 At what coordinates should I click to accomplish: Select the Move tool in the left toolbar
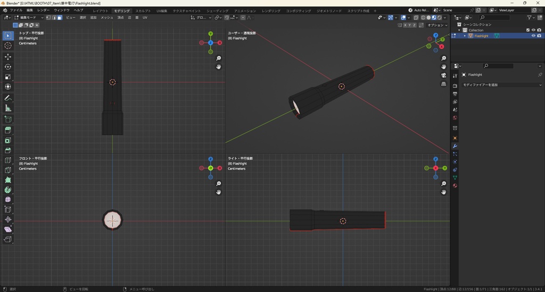(8, 57)
